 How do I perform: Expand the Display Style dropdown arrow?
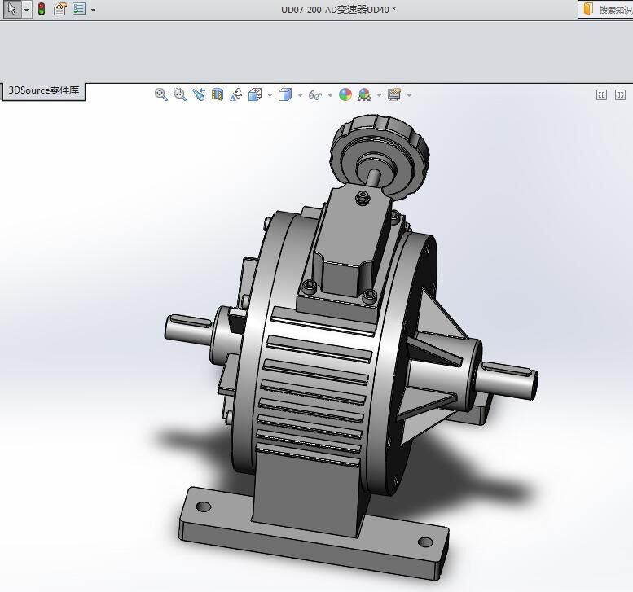click(x=300, y=95)
